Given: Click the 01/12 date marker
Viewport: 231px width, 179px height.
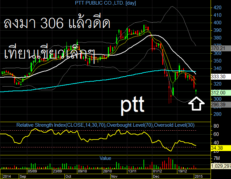Looking at the screenshot, I should 157,171.
